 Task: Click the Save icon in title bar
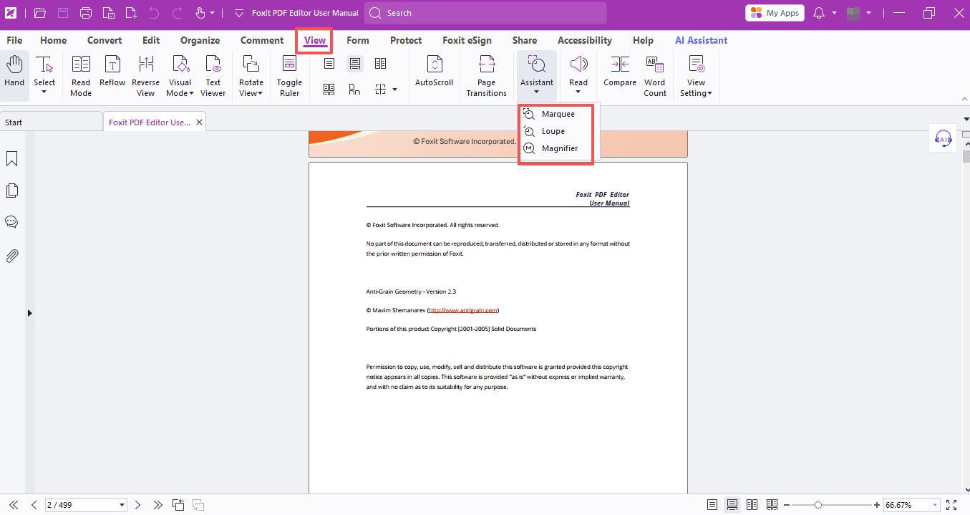(63, 13)
